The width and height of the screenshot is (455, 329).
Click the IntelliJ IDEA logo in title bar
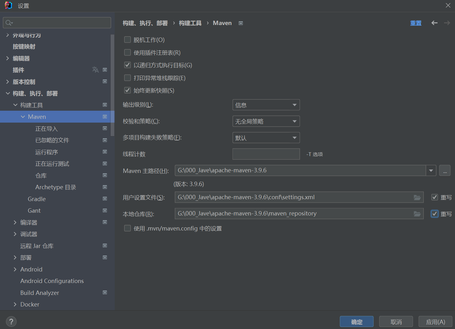[x=8, y=5]
